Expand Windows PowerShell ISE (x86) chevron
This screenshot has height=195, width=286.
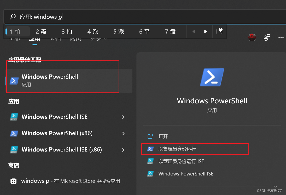pos(123,150)
